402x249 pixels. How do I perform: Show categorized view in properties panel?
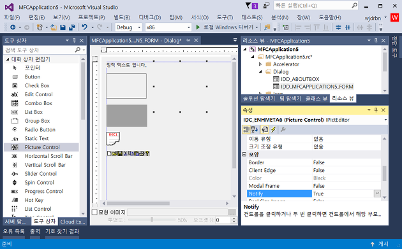coord(246,129)
